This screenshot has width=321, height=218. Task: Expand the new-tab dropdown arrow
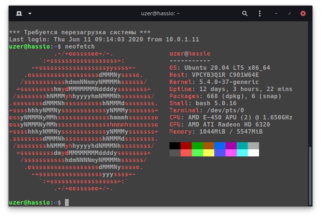tap(30, 13)
